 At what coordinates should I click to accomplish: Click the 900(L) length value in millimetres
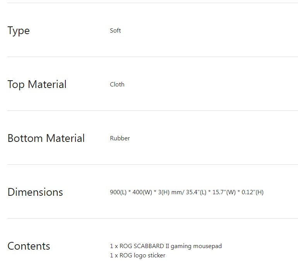pyautogui.click(x=118, y=192)
